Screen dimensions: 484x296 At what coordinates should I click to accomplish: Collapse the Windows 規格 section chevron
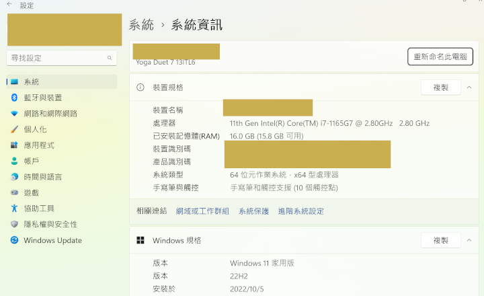click(x=469, y=240)
